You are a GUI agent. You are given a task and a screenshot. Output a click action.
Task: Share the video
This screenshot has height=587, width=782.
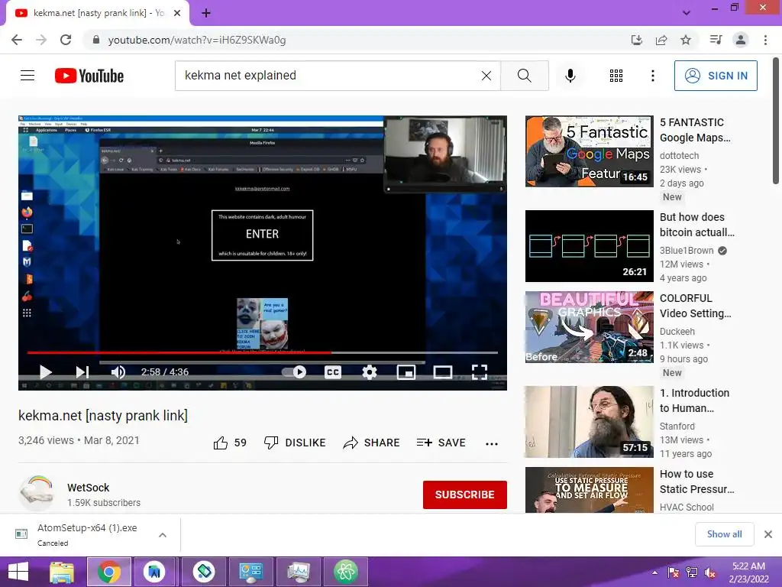(372, 443)
